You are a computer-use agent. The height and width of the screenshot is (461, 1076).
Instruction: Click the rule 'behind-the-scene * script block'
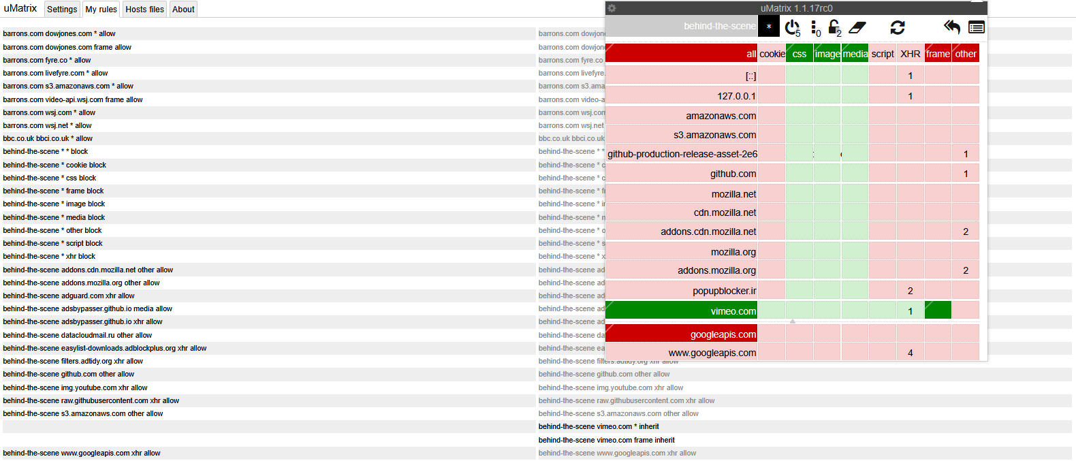[x=52, y=243]
